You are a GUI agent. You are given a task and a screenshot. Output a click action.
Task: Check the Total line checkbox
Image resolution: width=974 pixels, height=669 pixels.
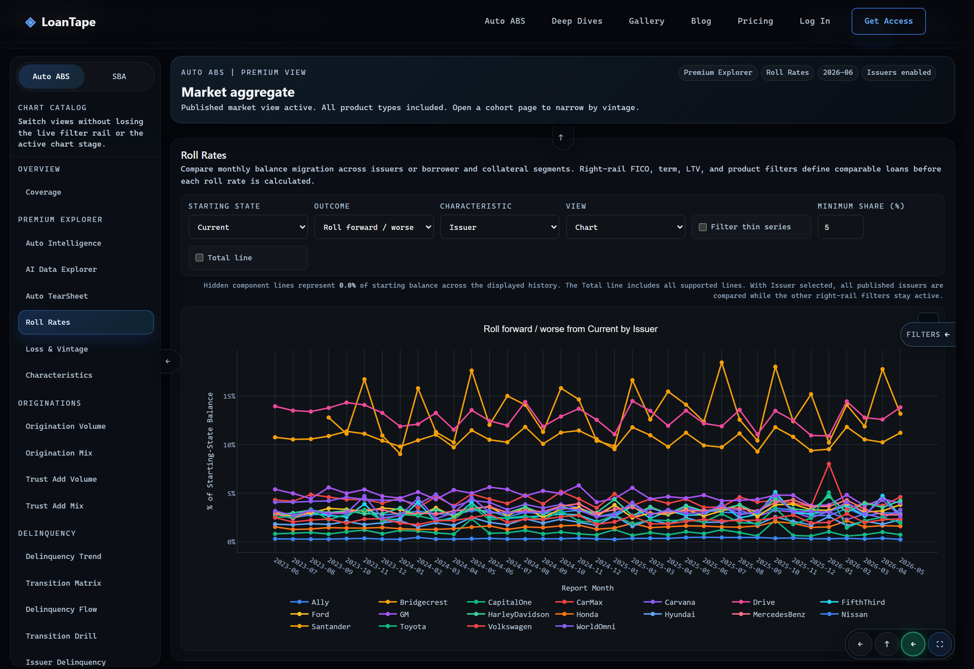[199, 258]
